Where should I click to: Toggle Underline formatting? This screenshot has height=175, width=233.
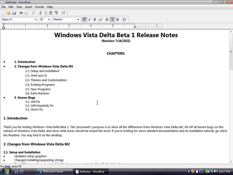pyautogui.click(x=94, y=19)
